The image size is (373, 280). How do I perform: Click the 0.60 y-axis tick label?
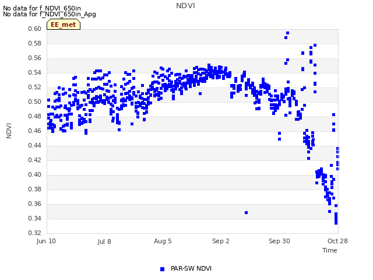click(35, 29)
